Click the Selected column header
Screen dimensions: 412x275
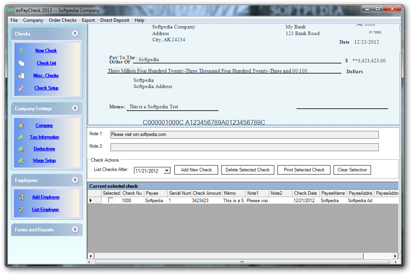tap(111, 193)
